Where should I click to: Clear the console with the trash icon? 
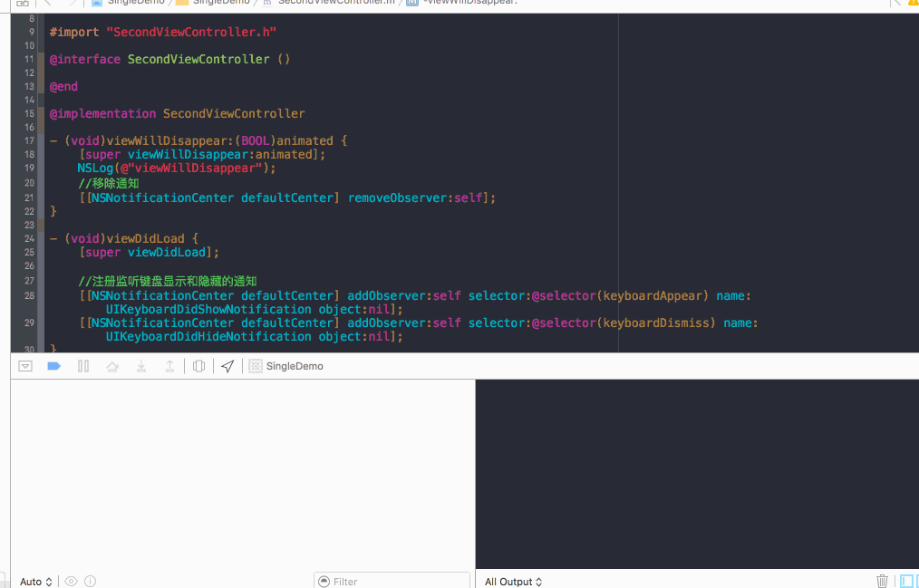(x=883, y=581)
